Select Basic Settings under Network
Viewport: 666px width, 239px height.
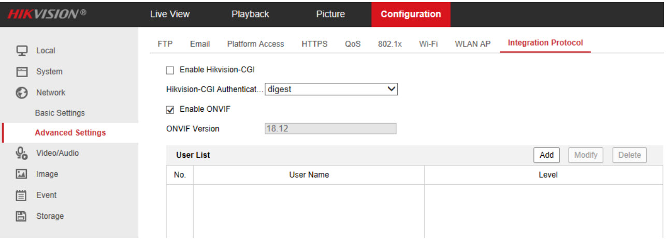click(x=60, y=113)
